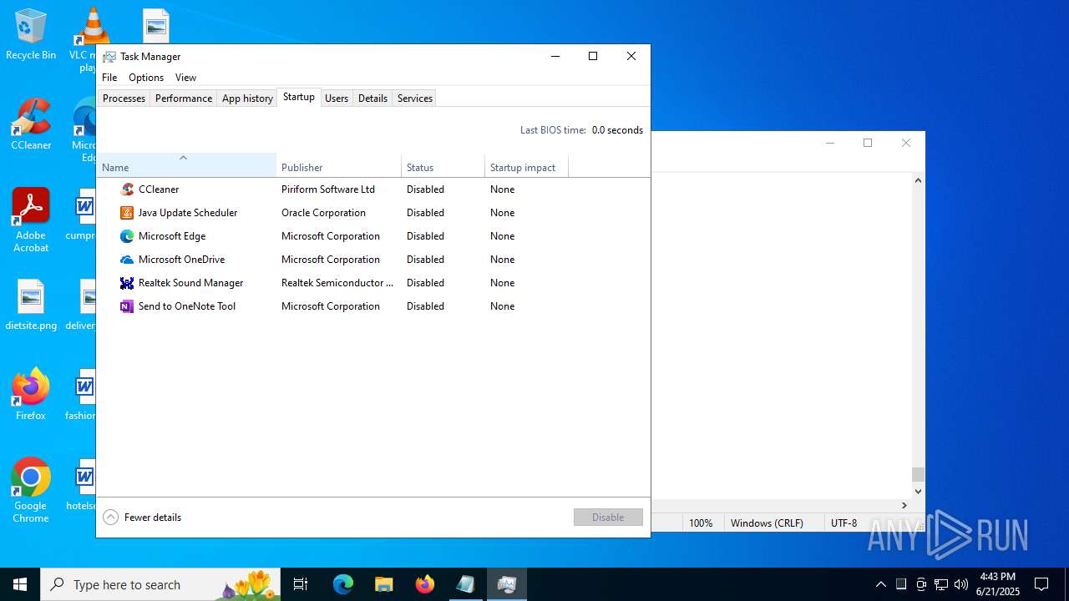Click Notepad horizontal scroll right arrow
The width and height of the screenshot is (1069, 601).
coord(904,505)
